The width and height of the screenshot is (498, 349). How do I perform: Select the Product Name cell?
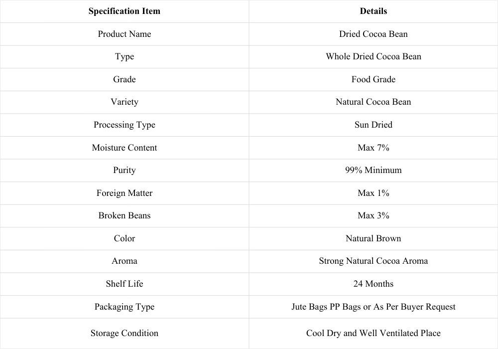[x=124, y=34]
